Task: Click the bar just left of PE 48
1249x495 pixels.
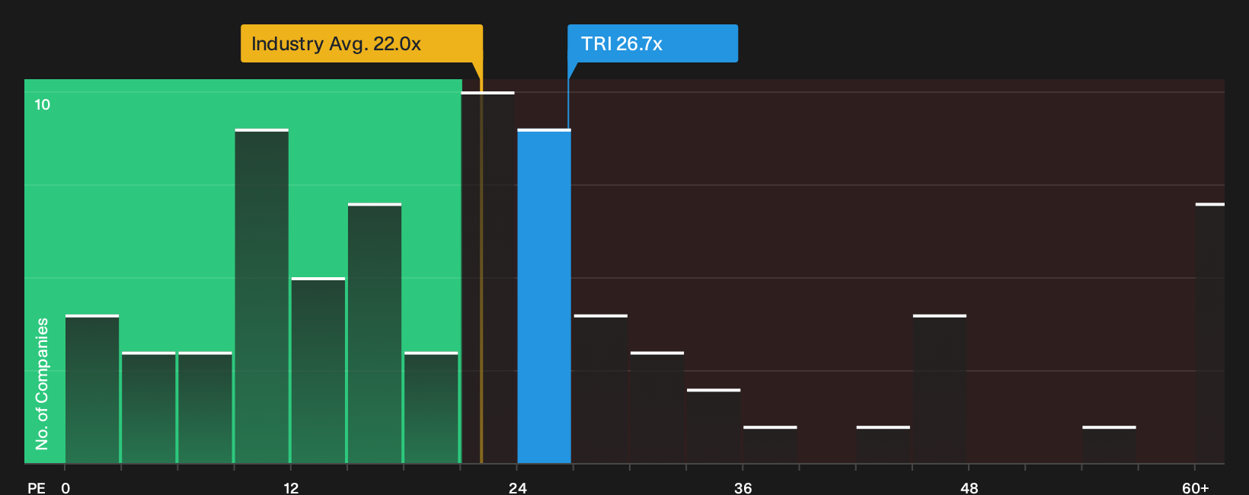Action: 940,389
